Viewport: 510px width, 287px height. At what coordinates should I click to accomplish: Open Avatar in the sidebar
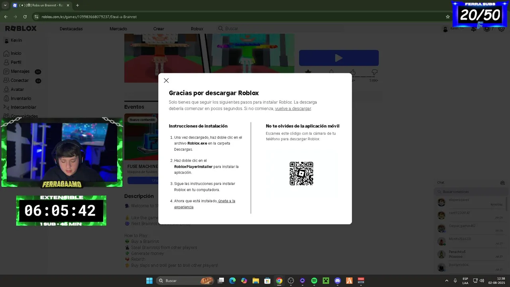[x=14, y=90]
